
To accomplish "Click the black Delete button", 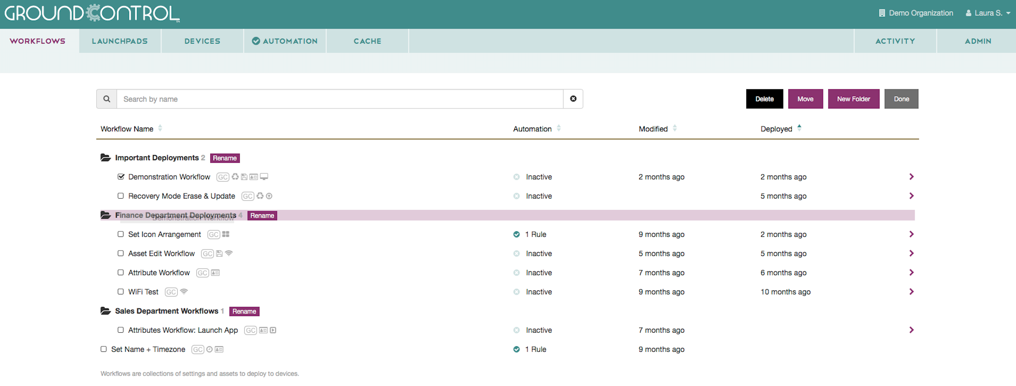I will tap(765, 99).
